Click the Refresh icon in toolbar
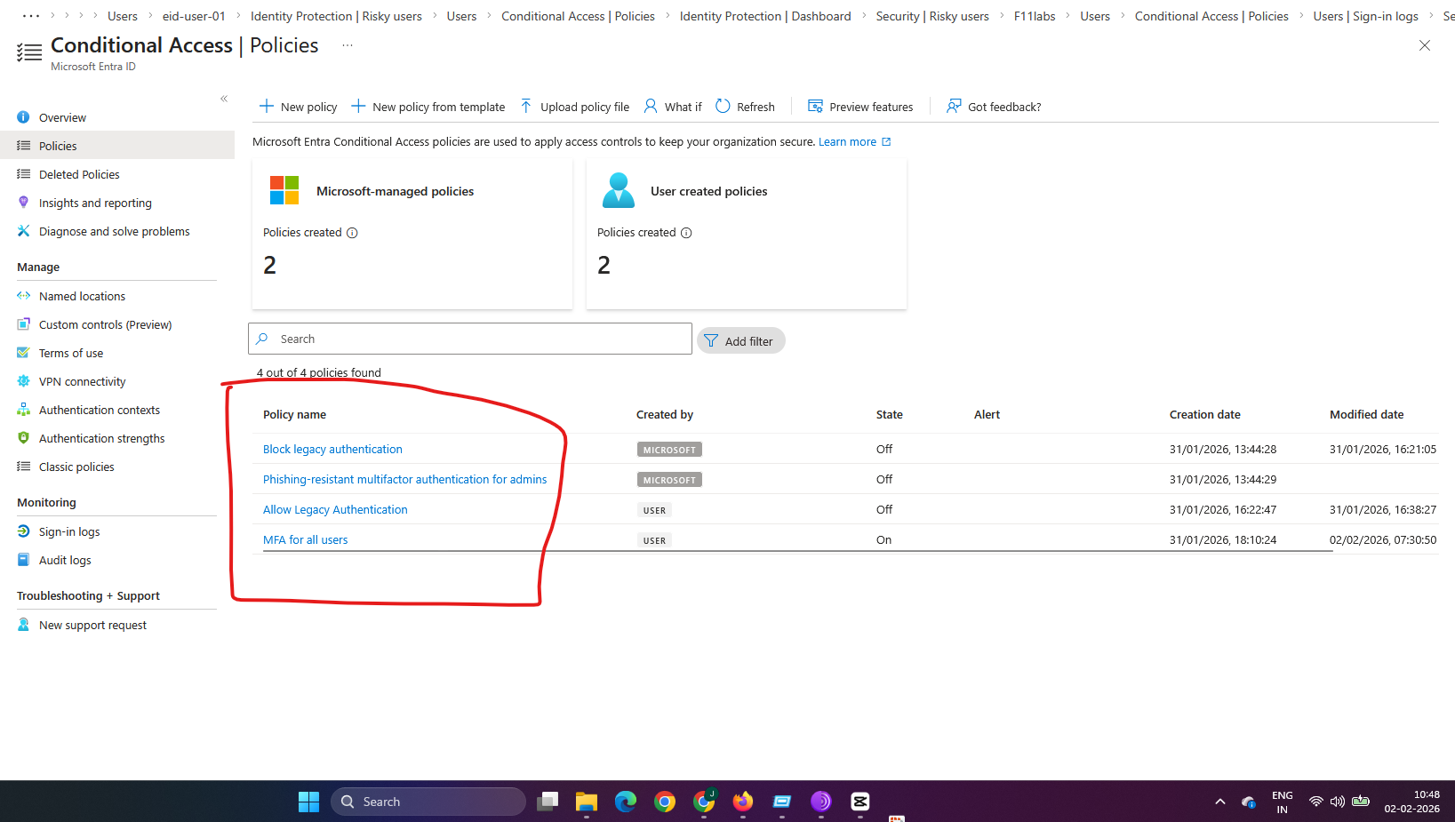Viewport: 1455px width, 822px height. pos(723,107)
